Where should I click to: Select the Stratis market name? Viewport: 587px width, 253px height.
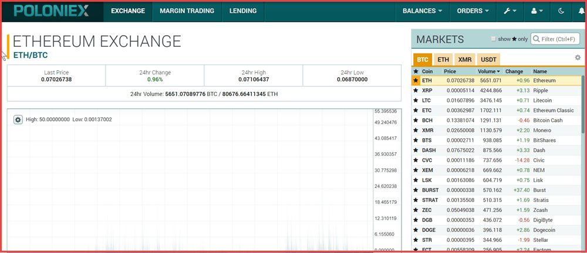click(541, 200)
